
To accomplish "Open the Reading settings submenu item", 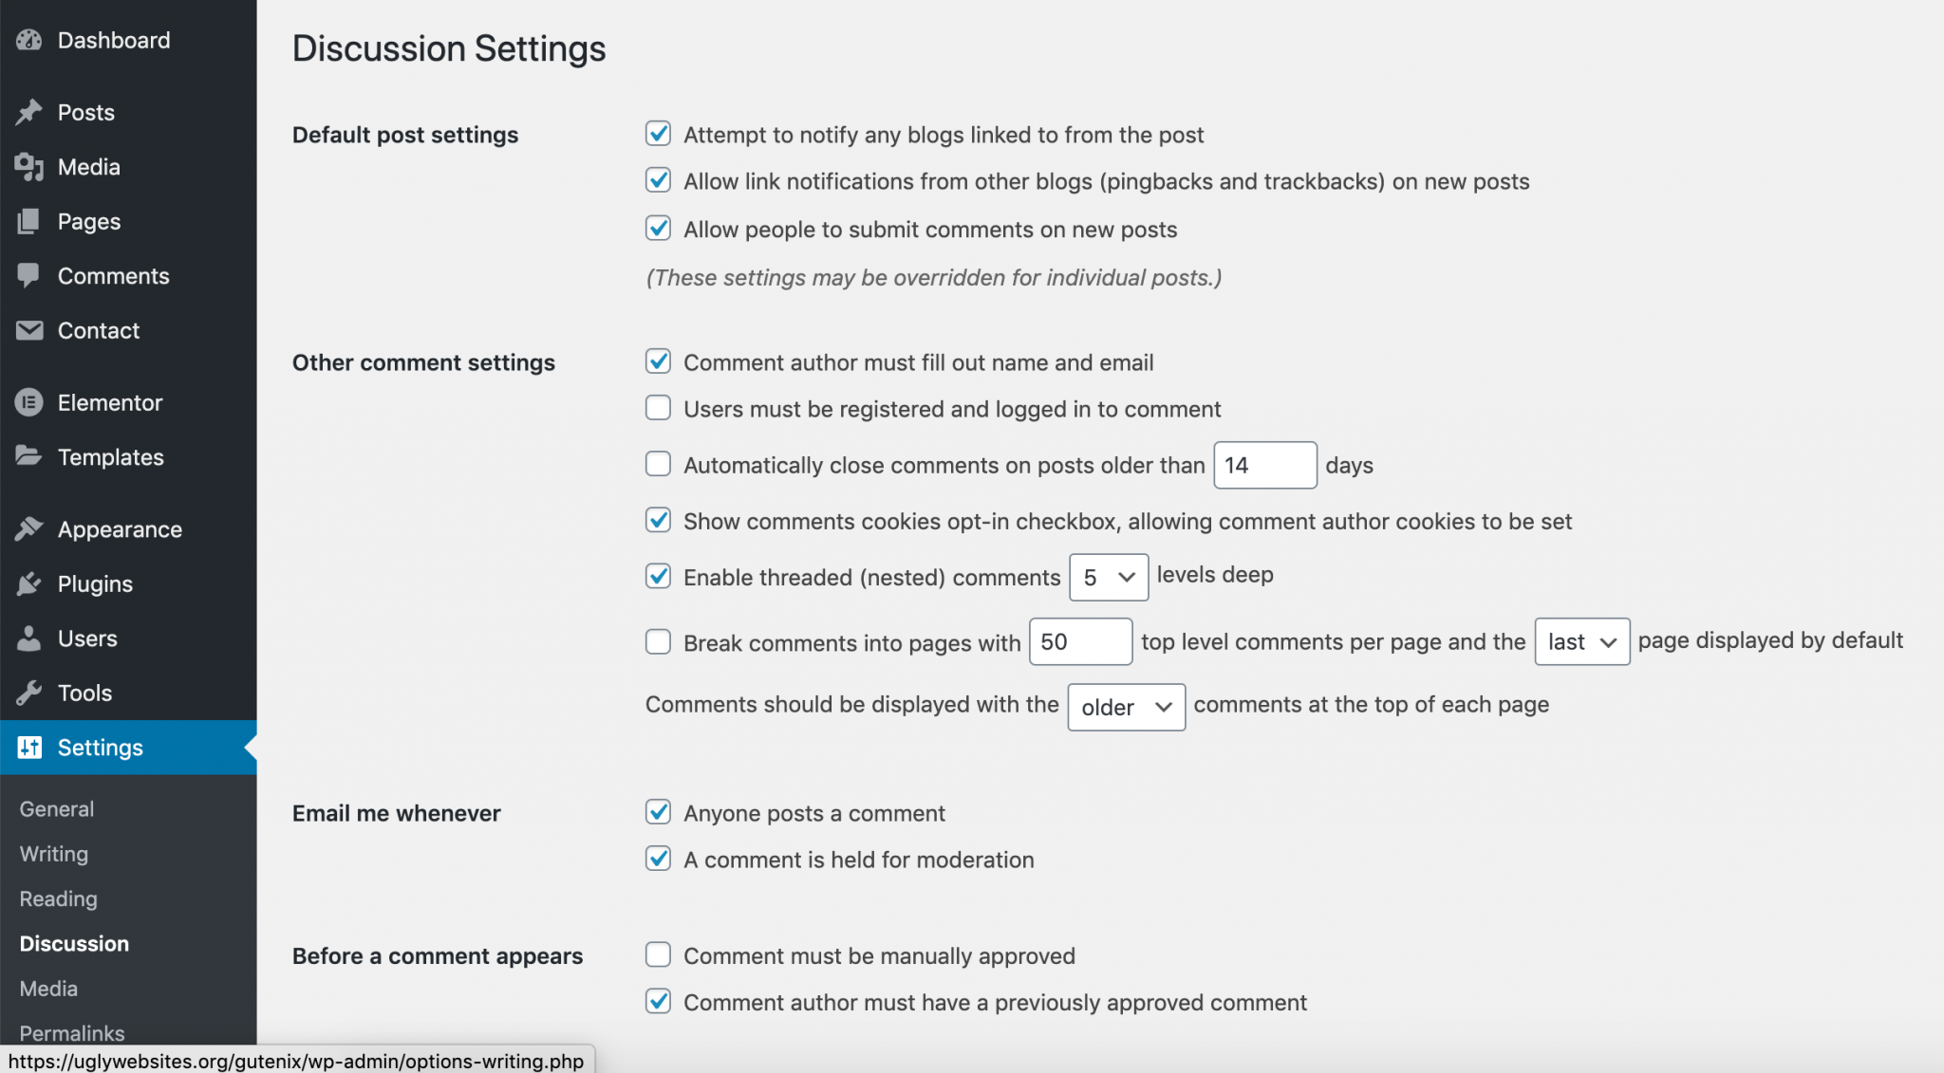I will (x=59, y=898).
